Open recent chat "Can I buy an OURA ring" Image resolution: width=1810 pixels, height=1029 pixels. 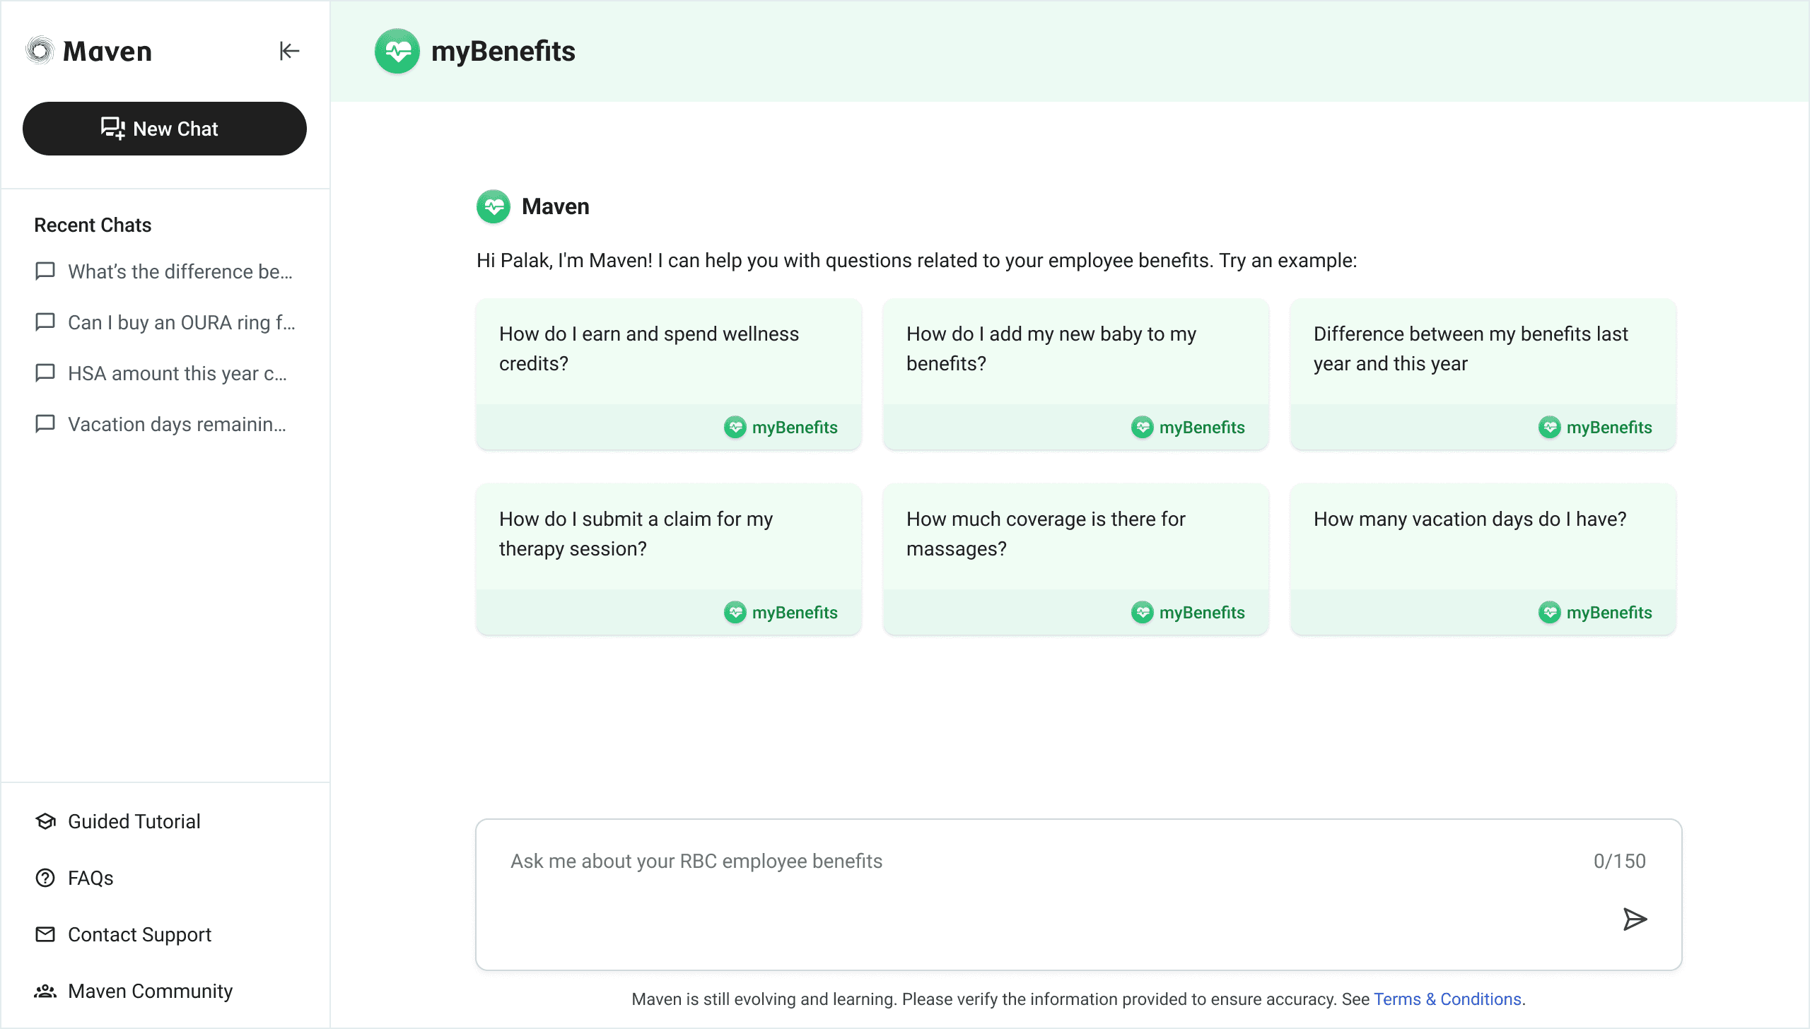[x=181, y=322]
